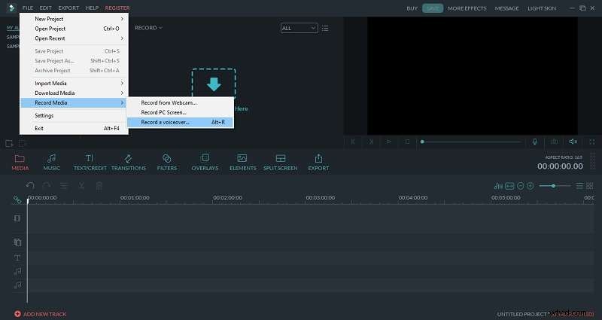This screenshot has width=602, height=320.
Task: Select the Split Screen tool
Action: coord(281,162)
